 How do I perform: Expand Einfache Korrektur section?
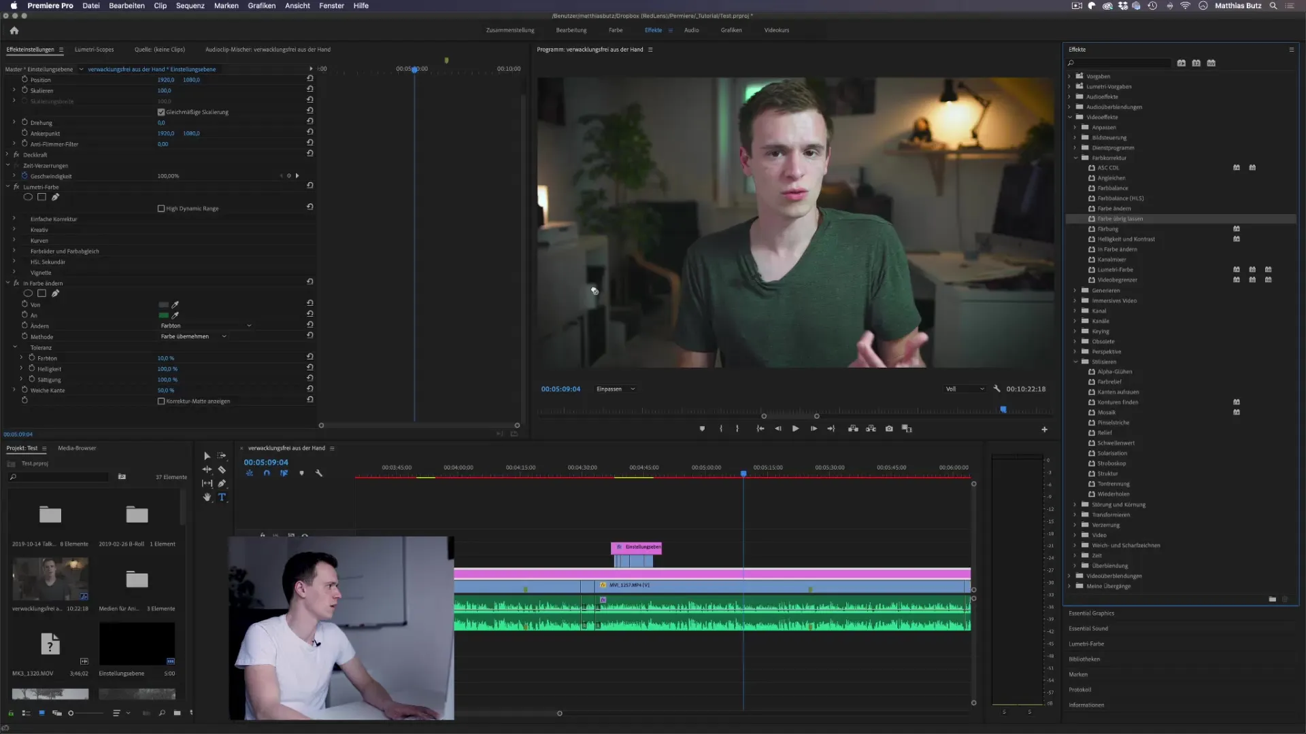(x=14, y=219)
